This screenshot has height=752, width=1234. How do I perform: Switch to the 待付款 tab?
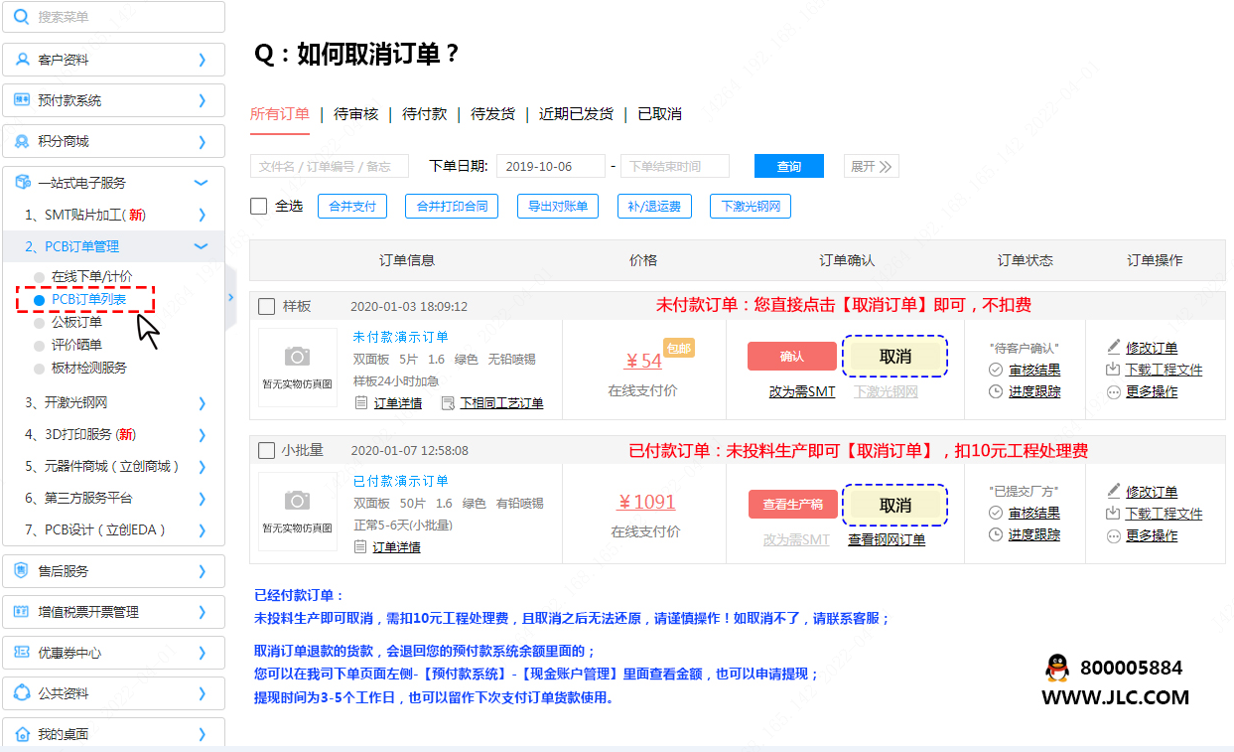[x=424, y=114]
